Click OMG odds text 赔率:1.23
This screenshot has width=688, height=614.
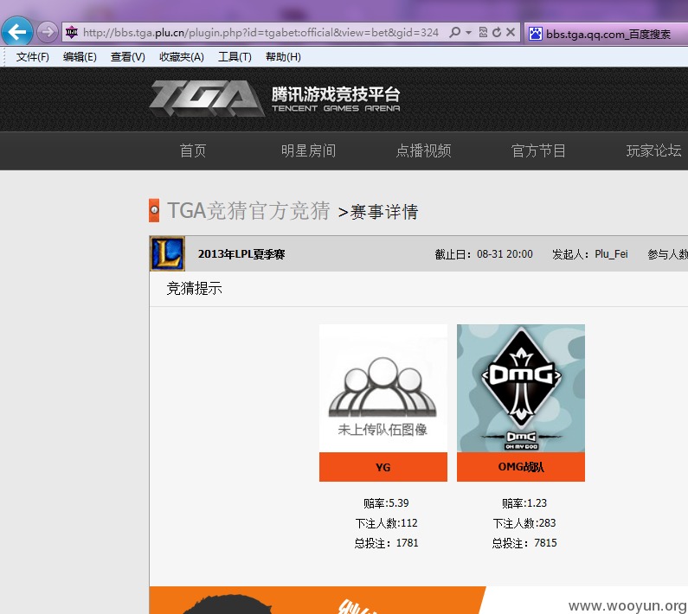tap(524, 503)
